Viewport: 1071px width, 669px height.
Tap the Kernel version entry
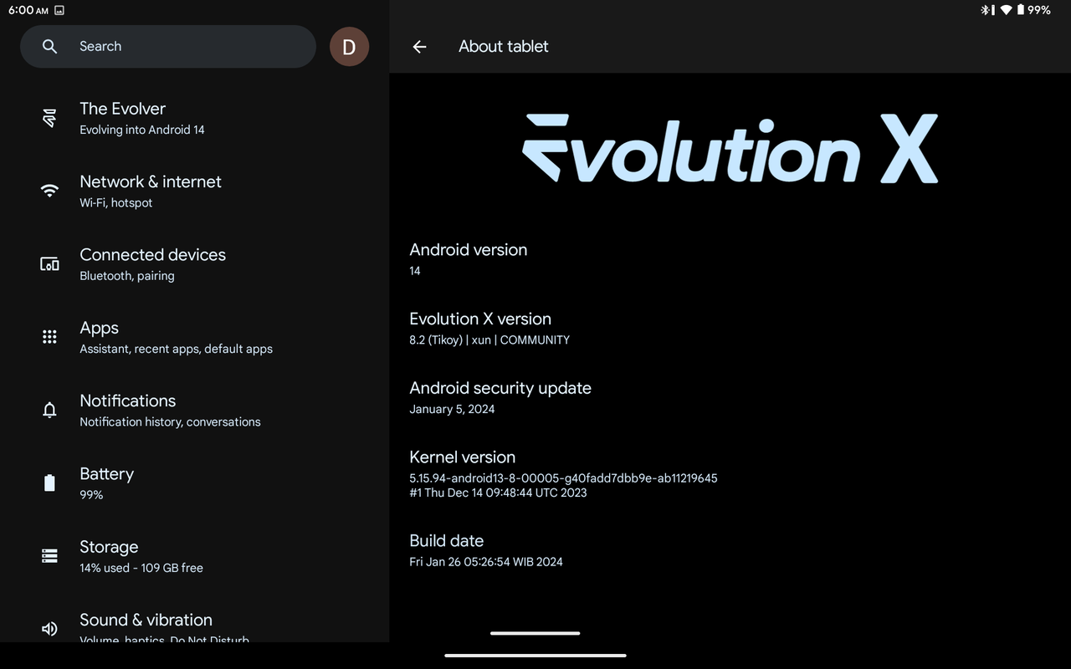coord(562,473)
